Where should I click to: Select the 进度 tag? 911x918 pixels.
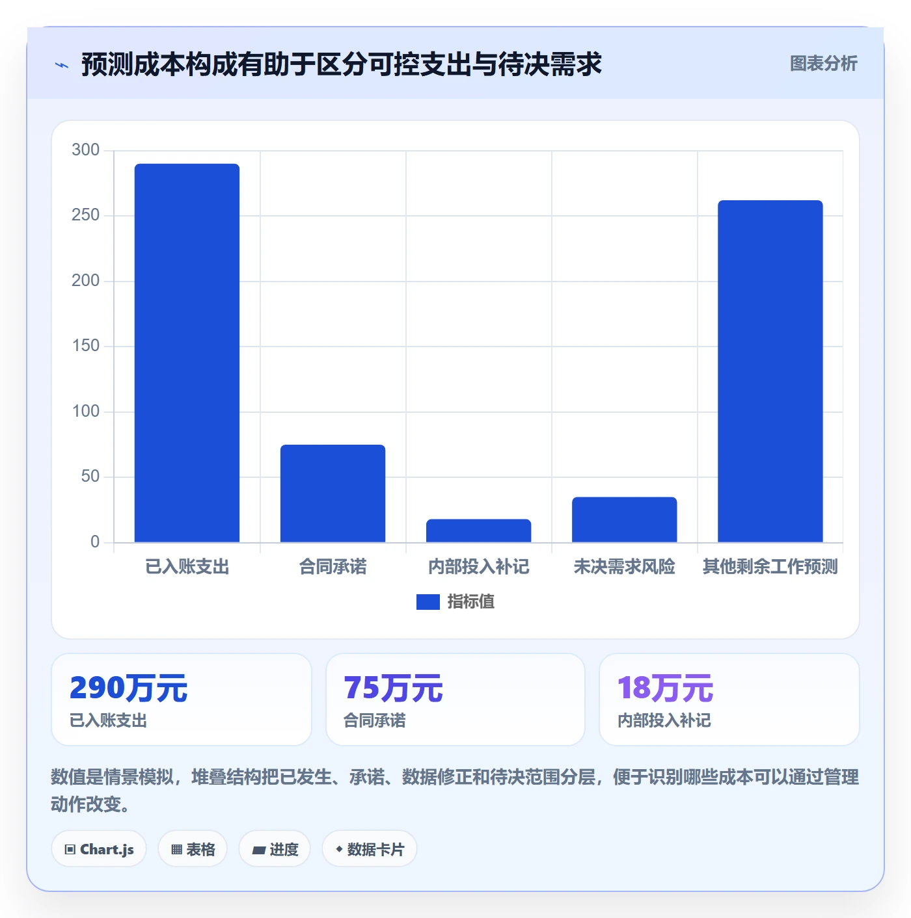275,848
